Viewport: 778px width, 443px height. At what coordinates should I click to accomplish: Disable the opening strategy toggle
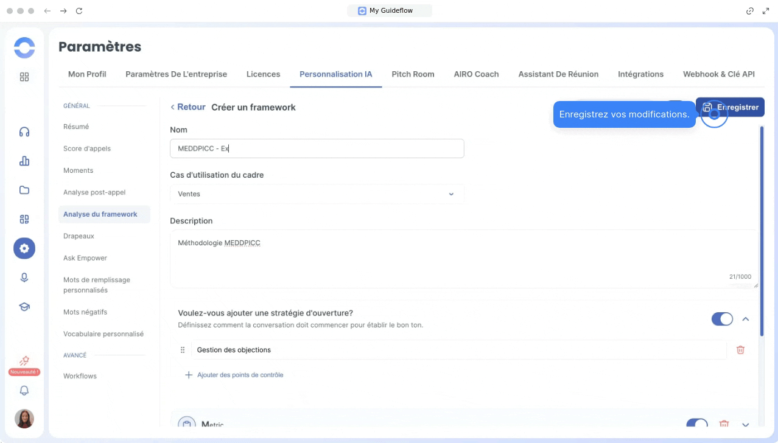pos(722,319)
